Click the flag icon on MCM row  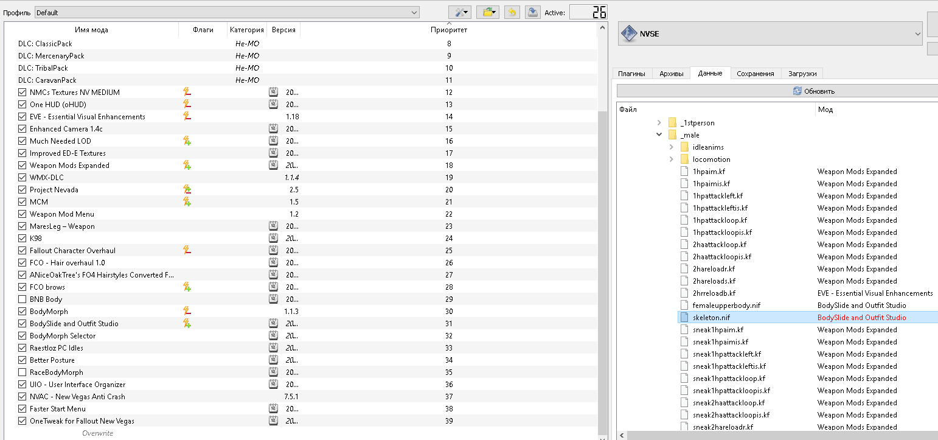pos(187,202)
